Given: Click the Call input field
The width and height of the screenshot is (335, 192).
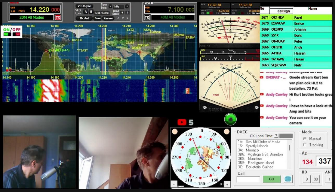Looking at the screenshot, I should 248,179.
